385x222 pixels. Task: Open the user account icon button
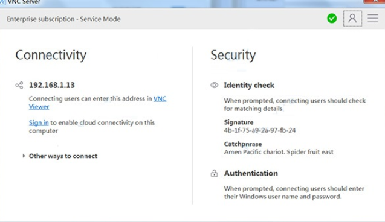coord(352,19)
